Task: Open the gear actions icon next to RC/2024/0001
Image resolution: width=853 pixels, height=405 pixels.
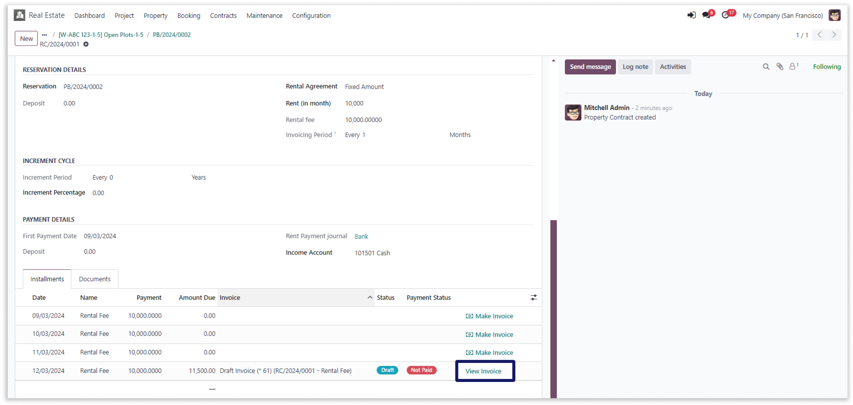Action: (x=86, y=44)
